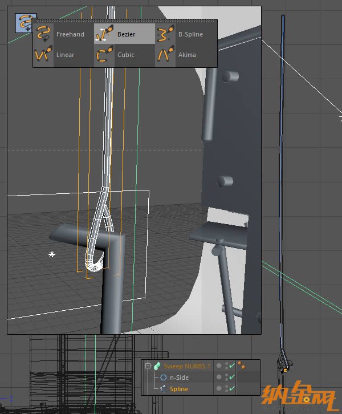The image size is (342, 414).
Task: Choose the B-Spline tool icon
Action: pos(165,34)
